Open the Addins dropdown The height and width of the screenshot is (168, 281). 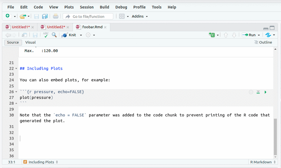(x=140, y=16)
